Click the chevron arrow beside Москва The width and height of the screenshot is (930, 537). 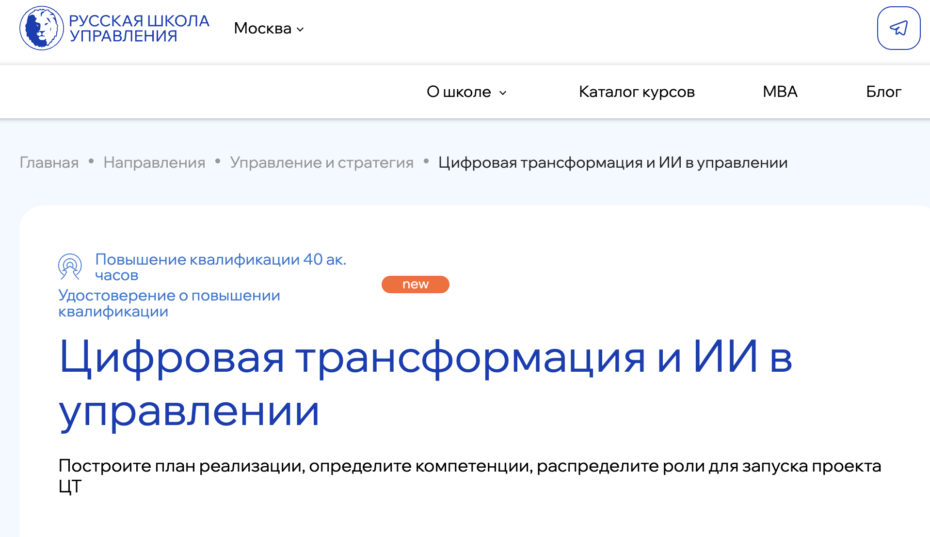(301, 30)
